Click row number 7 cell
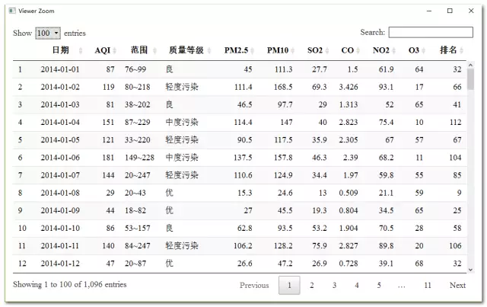The width and height of the screenshot is (487, 307). pyautogui.click(x=21, y=175)
